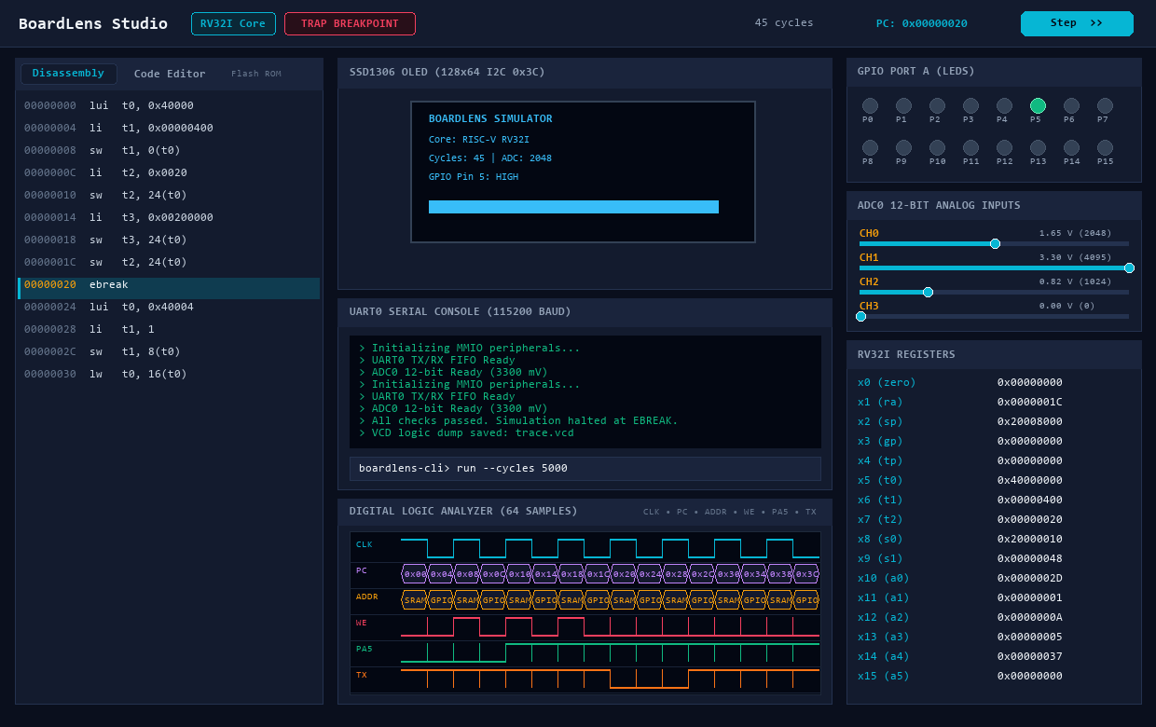Image resolution: width=1156 pixels, height=727 pixels.
Task: Click the x14 (a4) register value
Action: (1029, 656)
